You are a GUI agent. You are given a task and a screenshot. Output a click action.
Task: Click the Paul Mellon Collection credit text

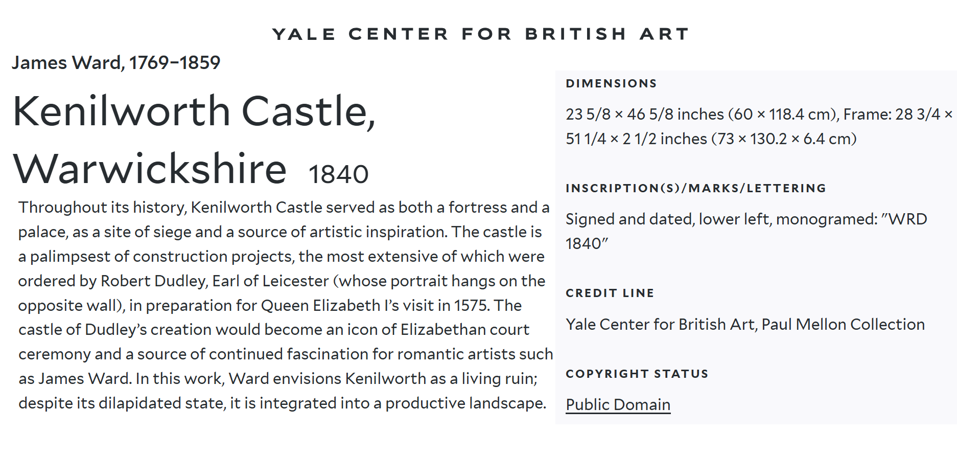[843, 325]
